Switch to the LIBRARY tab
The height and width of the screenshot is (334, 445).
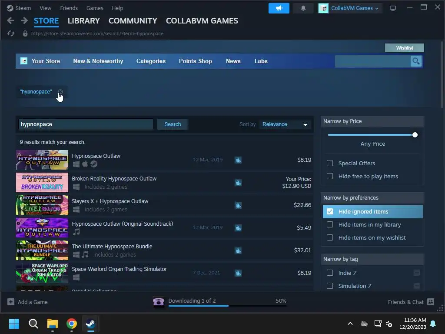point(84,21)
